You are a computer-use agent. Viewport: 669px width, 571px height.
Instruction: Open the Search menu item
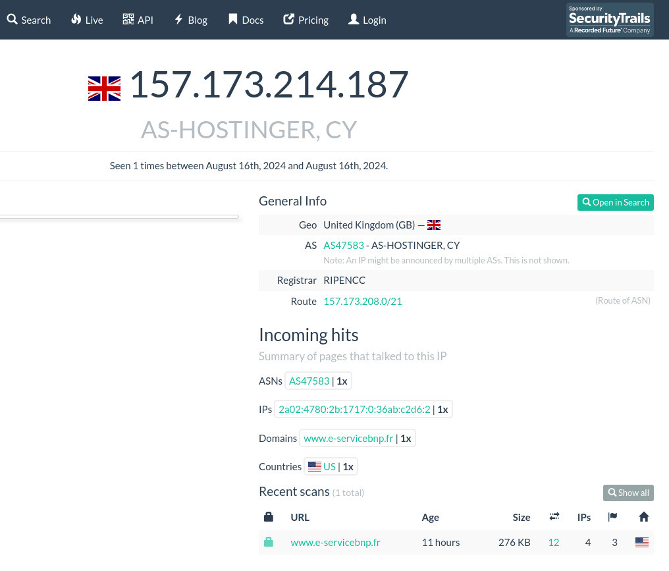pos(28,20)
